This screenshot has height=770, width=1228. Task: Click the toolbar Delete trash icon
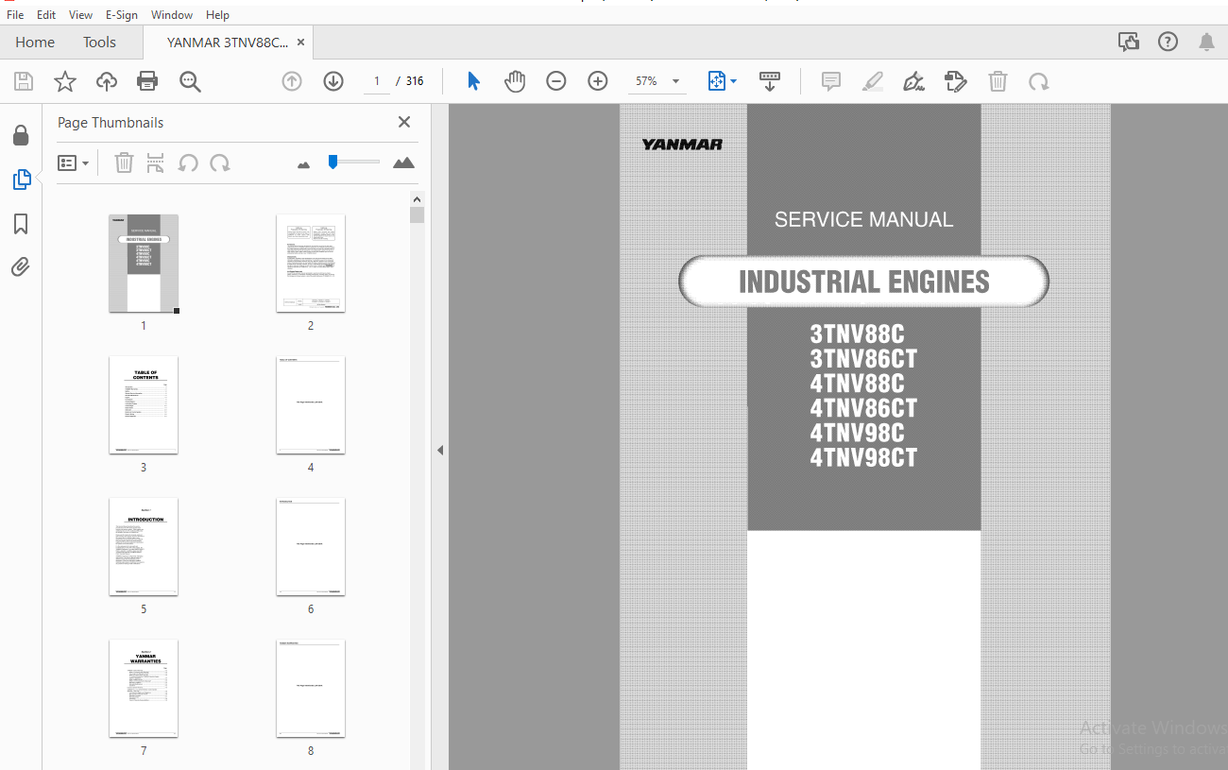998,81
